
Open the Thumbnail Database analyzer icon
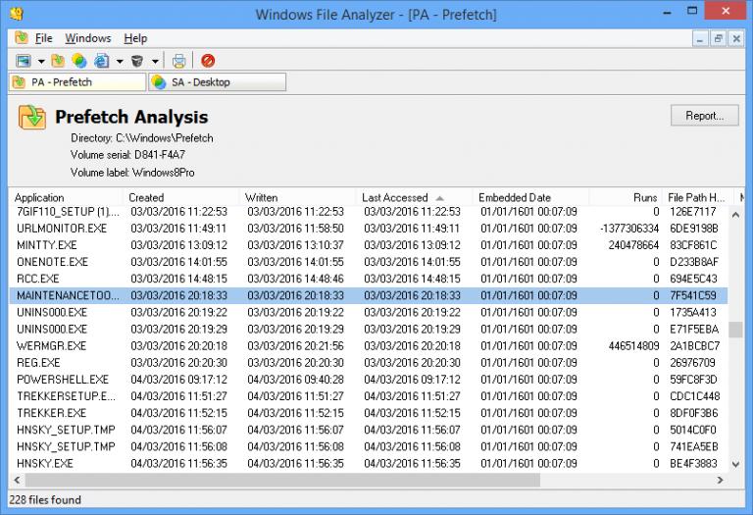(x=23, y=61)
